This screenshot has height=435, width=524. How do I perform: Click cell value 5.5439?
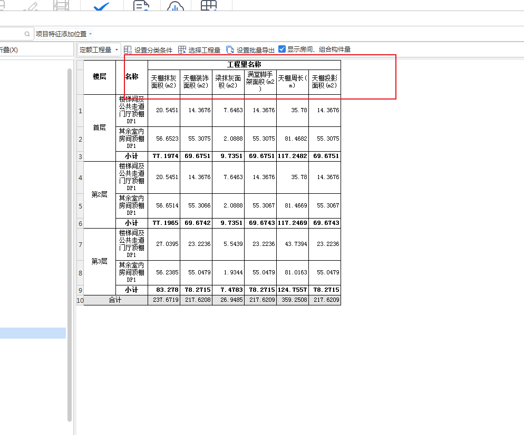pyautogui.click(x=228, y=244)
